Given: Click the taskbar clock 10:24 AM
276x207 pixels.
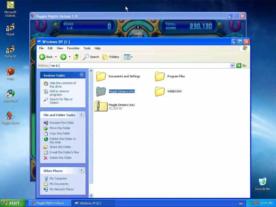Looking at the screenshot, I should point(266,203).
